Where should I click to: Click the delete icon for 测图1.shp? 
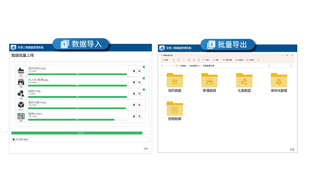click(134, 94)
